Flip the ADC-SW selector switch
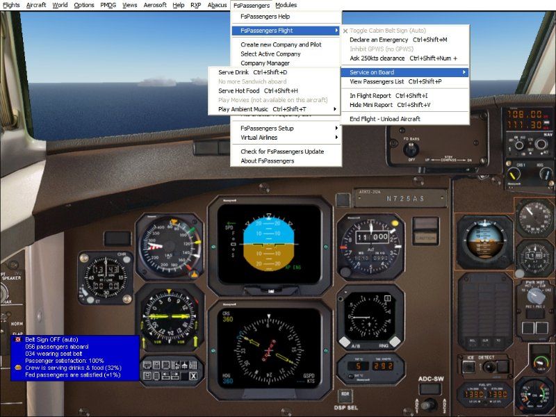Screen dimensions: 556x417 (430, 404)
